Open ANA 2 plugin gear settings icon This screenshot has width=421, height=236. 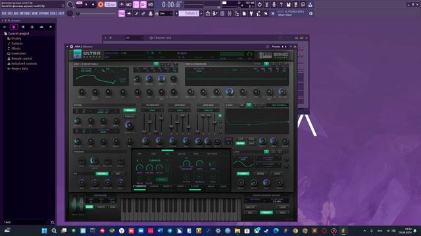click(72, 47)
